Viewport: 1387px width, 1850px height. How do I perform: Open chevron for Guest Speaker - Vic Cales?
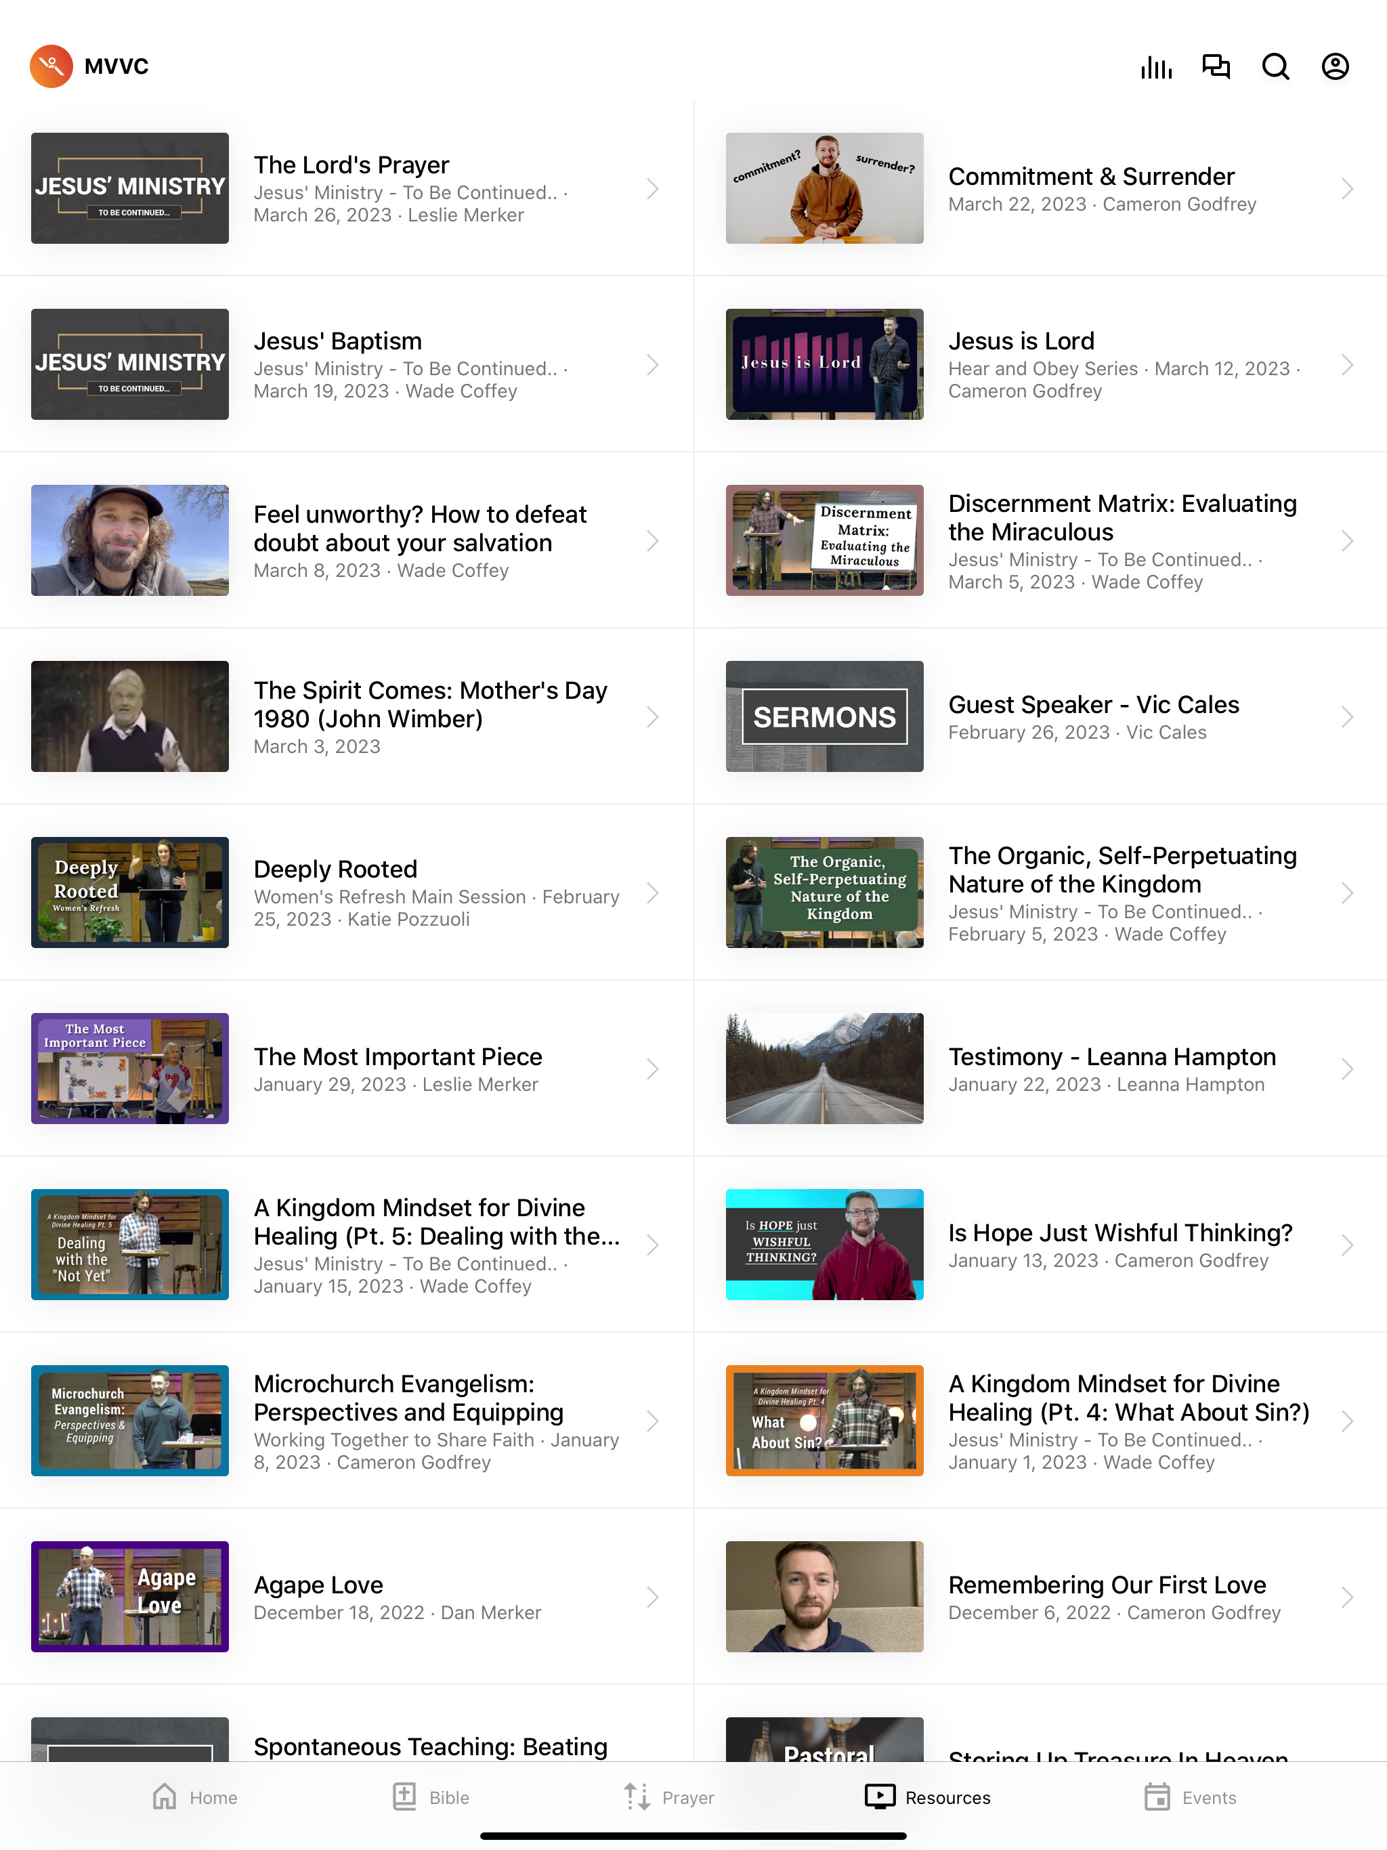1347,716
